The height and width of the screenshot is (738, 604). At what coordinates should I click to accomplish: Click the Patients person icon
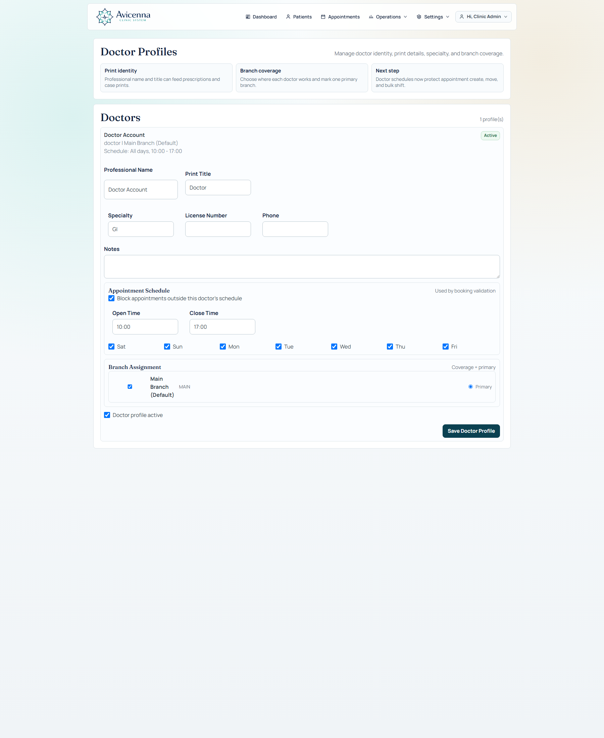point(288,17)
